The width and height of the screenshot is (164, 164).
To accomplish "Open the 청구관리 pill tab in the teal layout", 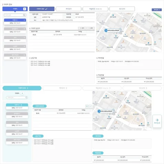I will pyautogui.click(x=142, y=88).
